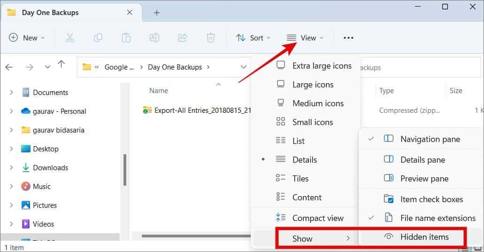This screenshot has height=252, width=484.
Task: Select Content view option
Action: (299, 197)
